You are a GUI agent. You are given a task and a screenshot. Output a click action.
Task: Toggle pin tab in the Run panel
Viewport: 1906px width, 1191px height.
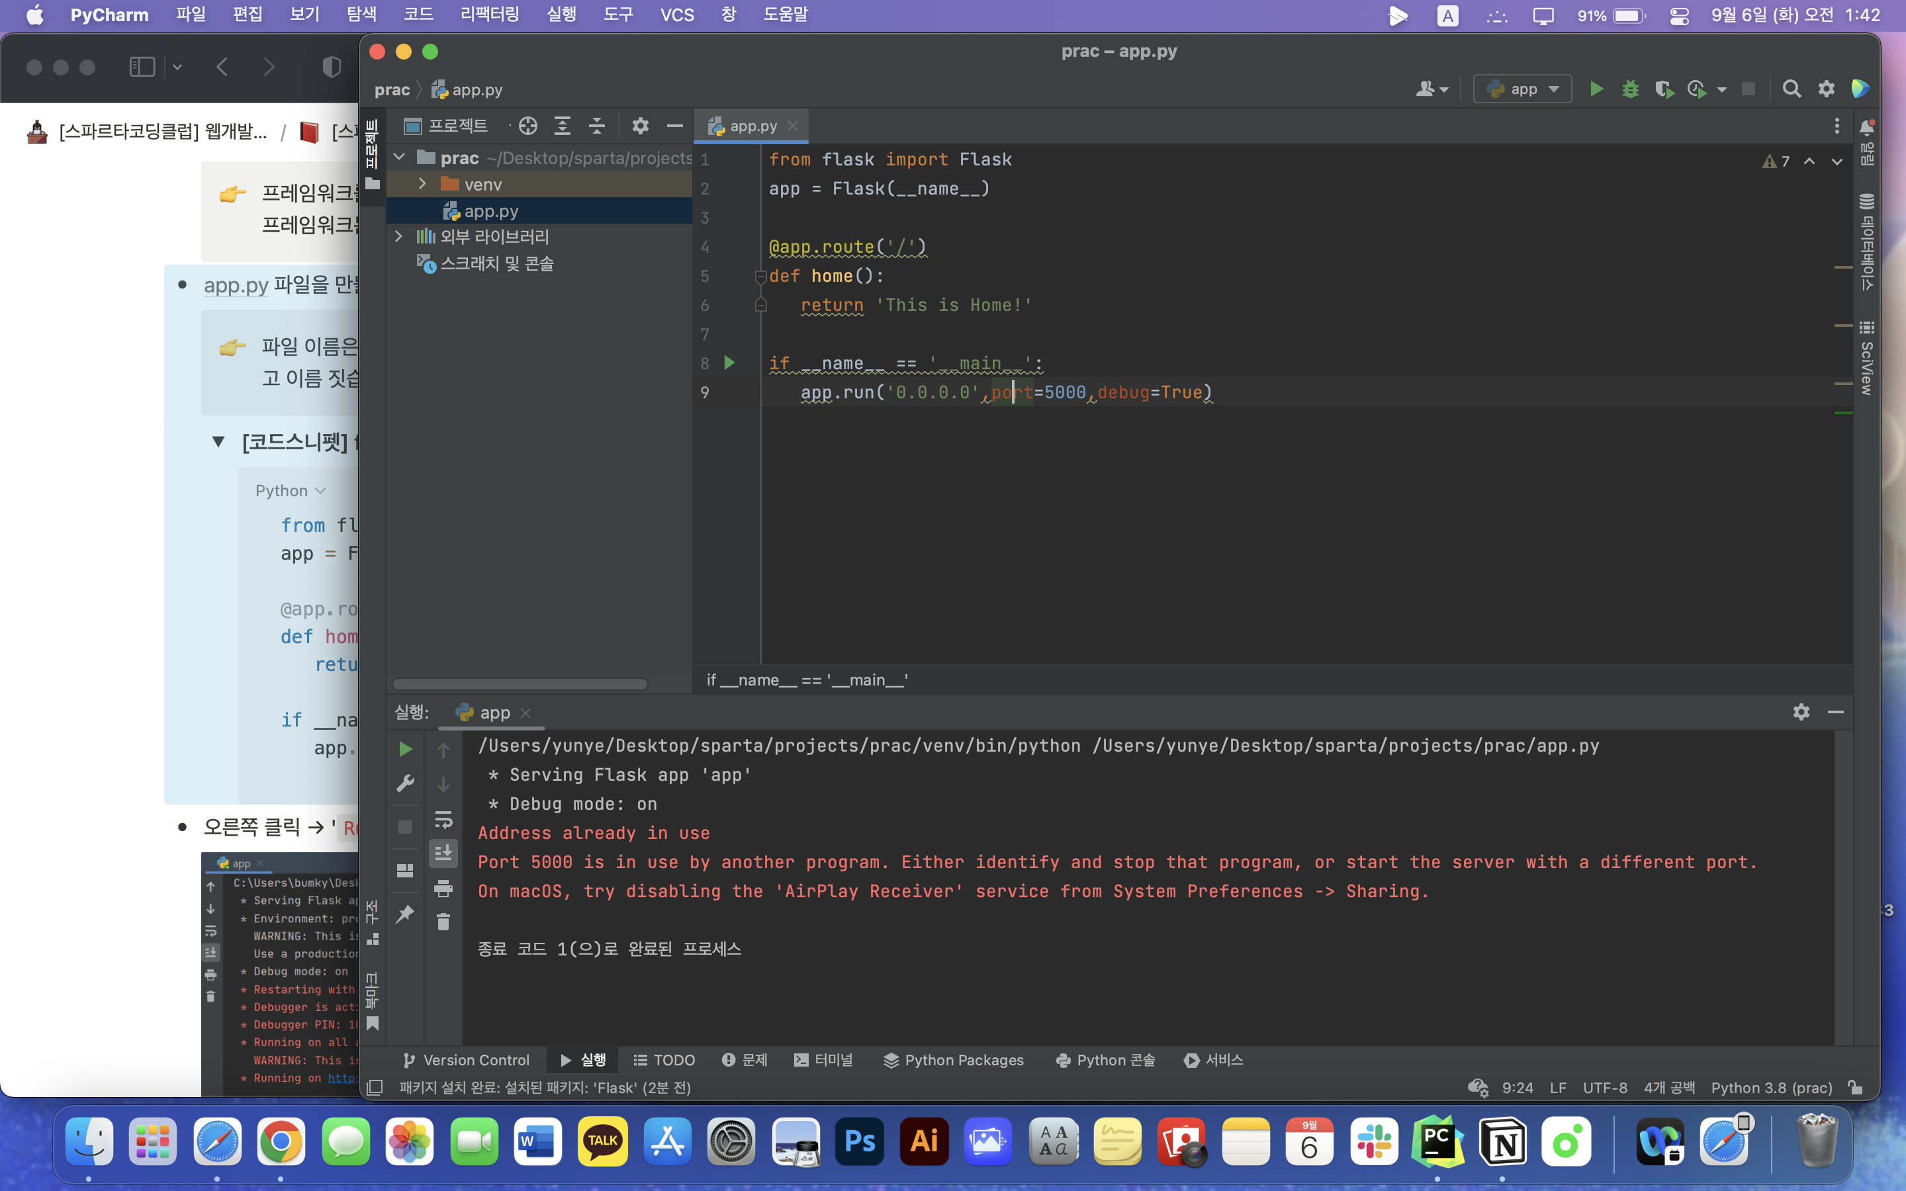405,914
